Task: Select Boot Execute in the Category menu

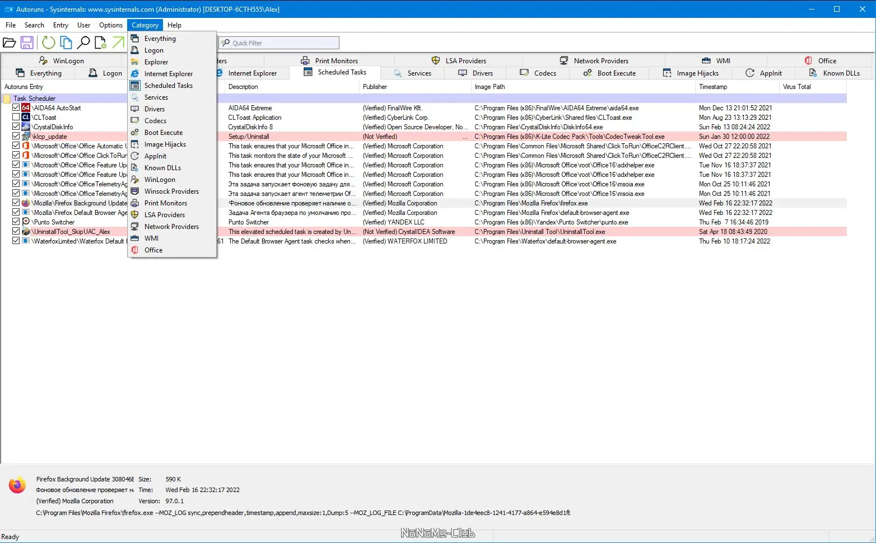Action: click(x=172, y=133)
